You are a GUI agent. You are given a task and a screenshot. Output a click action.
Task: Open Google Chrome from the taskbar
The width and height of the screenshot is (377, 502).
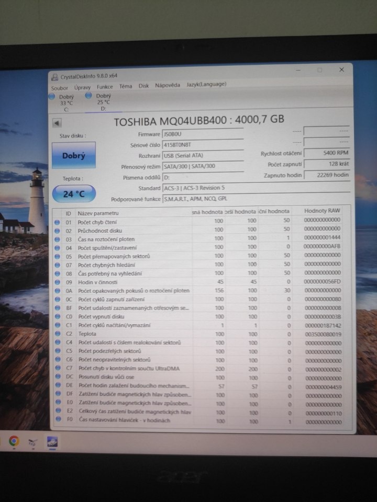pyautogui.click(x=14, y=441)
